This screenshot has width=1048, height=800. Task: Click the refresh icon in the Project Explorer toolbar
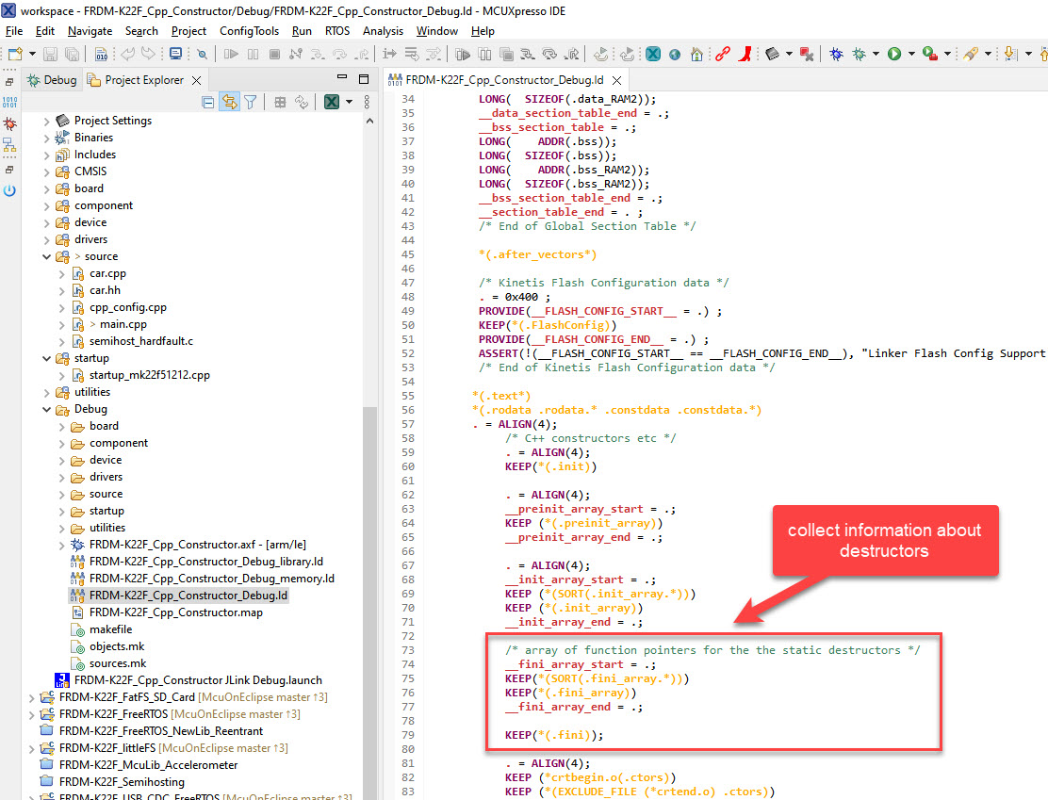click(x=301, y=102)
